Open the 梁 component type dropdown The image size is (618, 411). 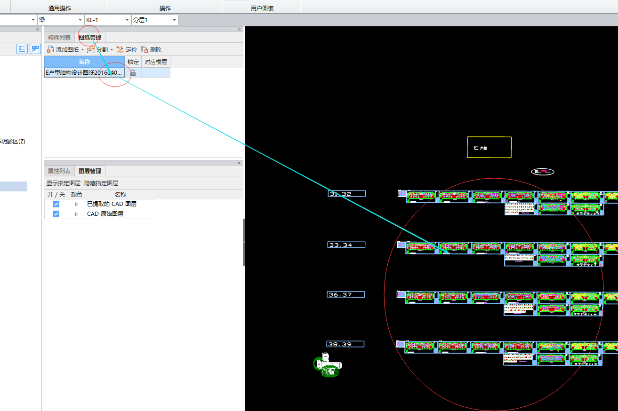click(x=80, y=20)
